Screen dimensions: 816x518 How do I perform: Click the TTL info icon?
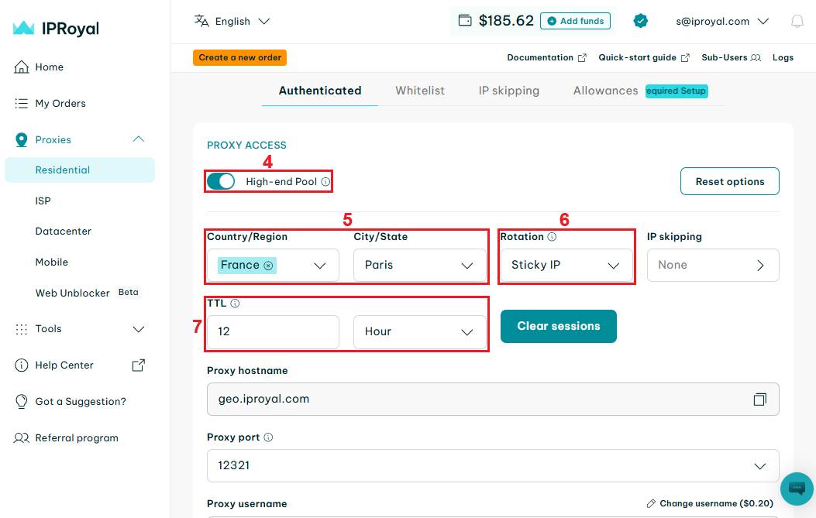235,304
